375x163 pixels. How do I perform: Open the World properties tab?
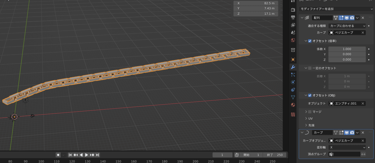[293, 40]
